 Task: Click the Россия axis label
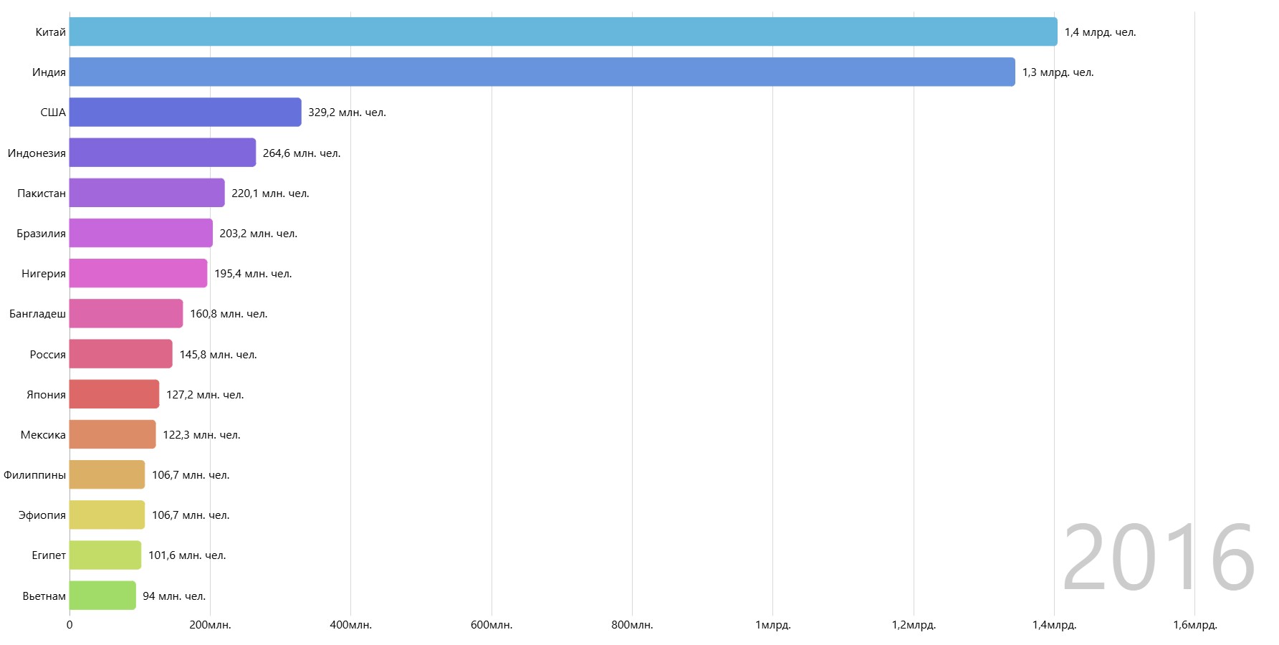47,355
